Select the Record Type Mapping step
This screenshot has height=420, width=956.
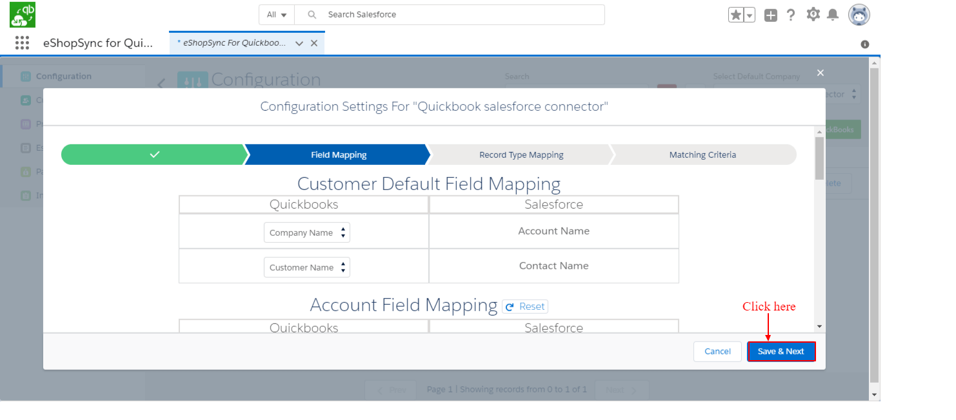[521, 155]
